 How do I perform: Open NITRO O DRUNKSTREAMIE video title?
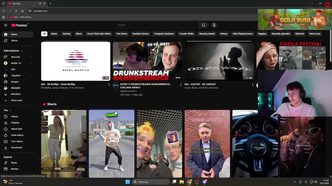(145, 86)
